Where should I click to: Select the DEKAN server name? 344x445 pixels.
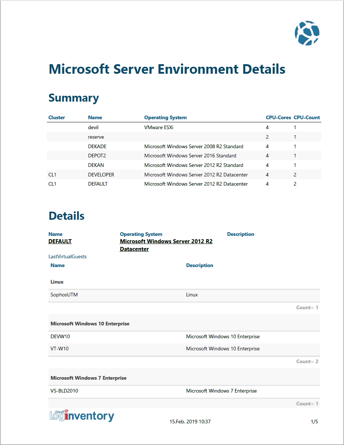pyautogui.click(x=96, y=165)
